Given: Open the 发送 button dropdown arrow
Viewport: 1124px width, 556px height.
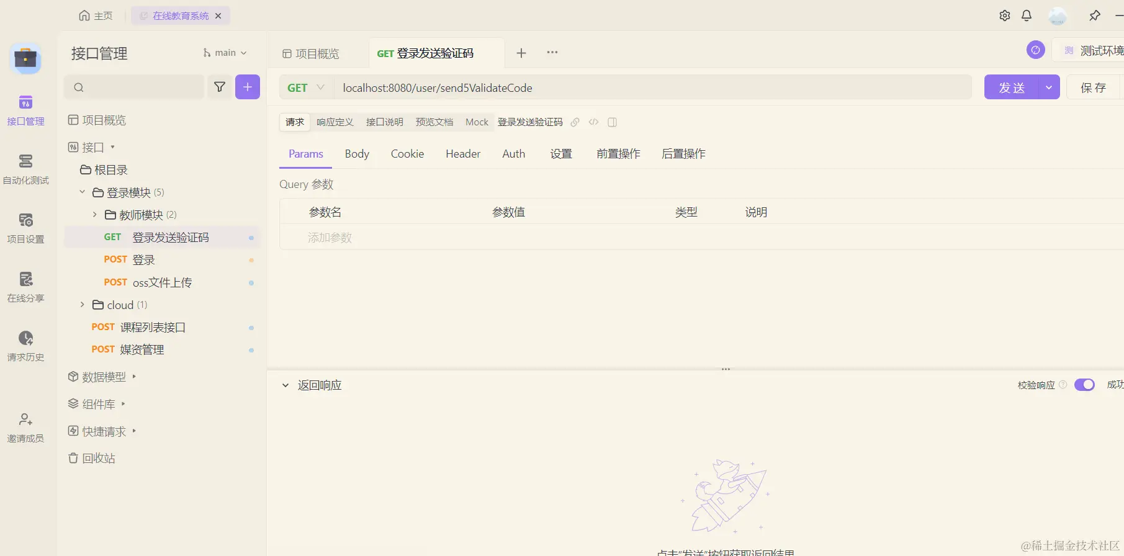Looking at the screenshot, I should tap(1049, 87).
